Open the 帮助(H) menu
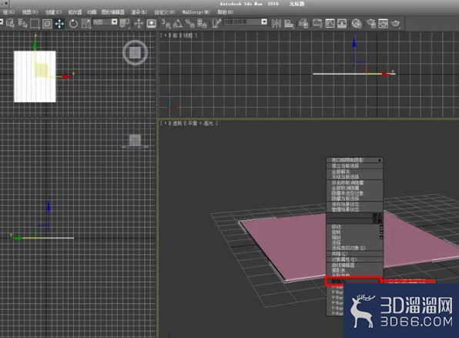Screen dimensions: 459x338 pyautogui.click(x=226, y=12)
